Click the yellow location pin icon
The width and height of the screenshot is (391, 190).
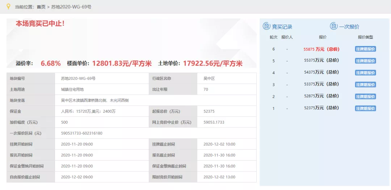click(x=8, y=7)
